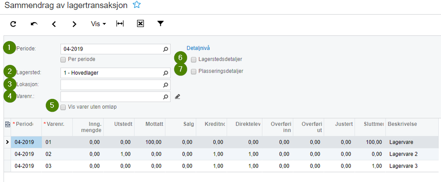Sort by Mottatt column header

coord(150,127)
